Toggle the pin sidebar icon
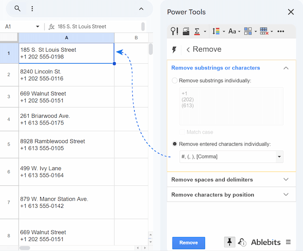This screenshot has width=303, height=251. tap(229, 242)
